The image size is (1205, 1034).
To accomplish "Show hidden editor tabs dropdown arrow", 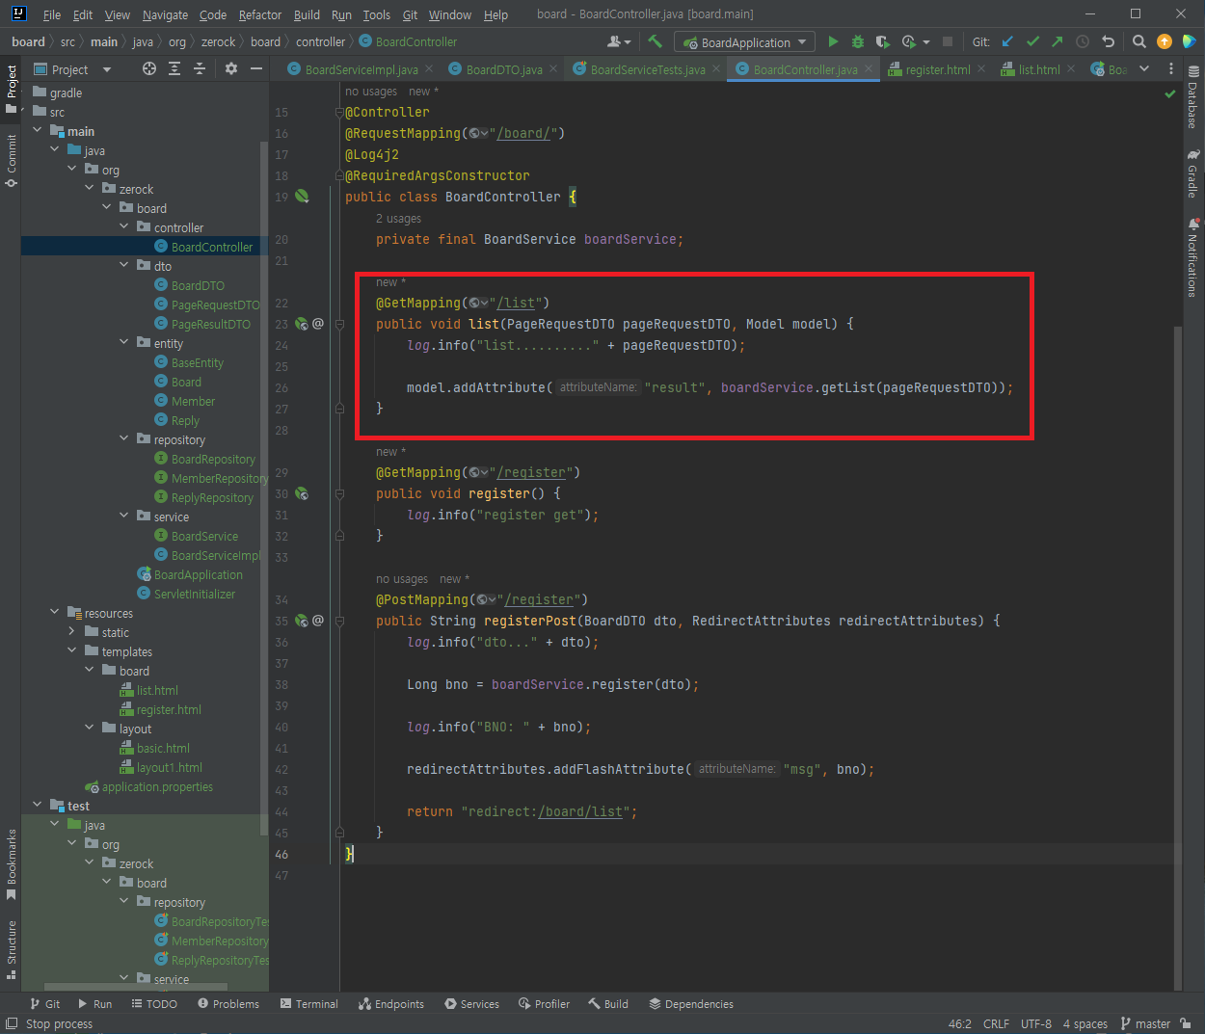I will point(1144,68).
